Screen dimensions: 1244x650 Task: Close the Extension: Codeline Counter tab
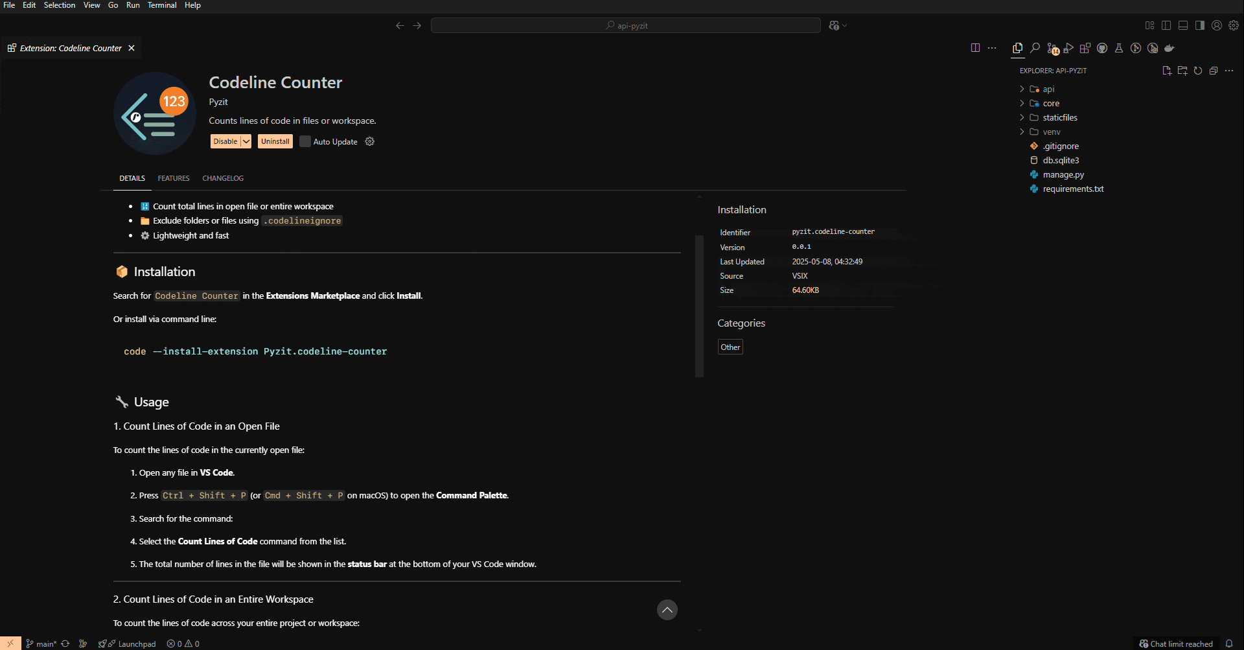pos(132,48)
